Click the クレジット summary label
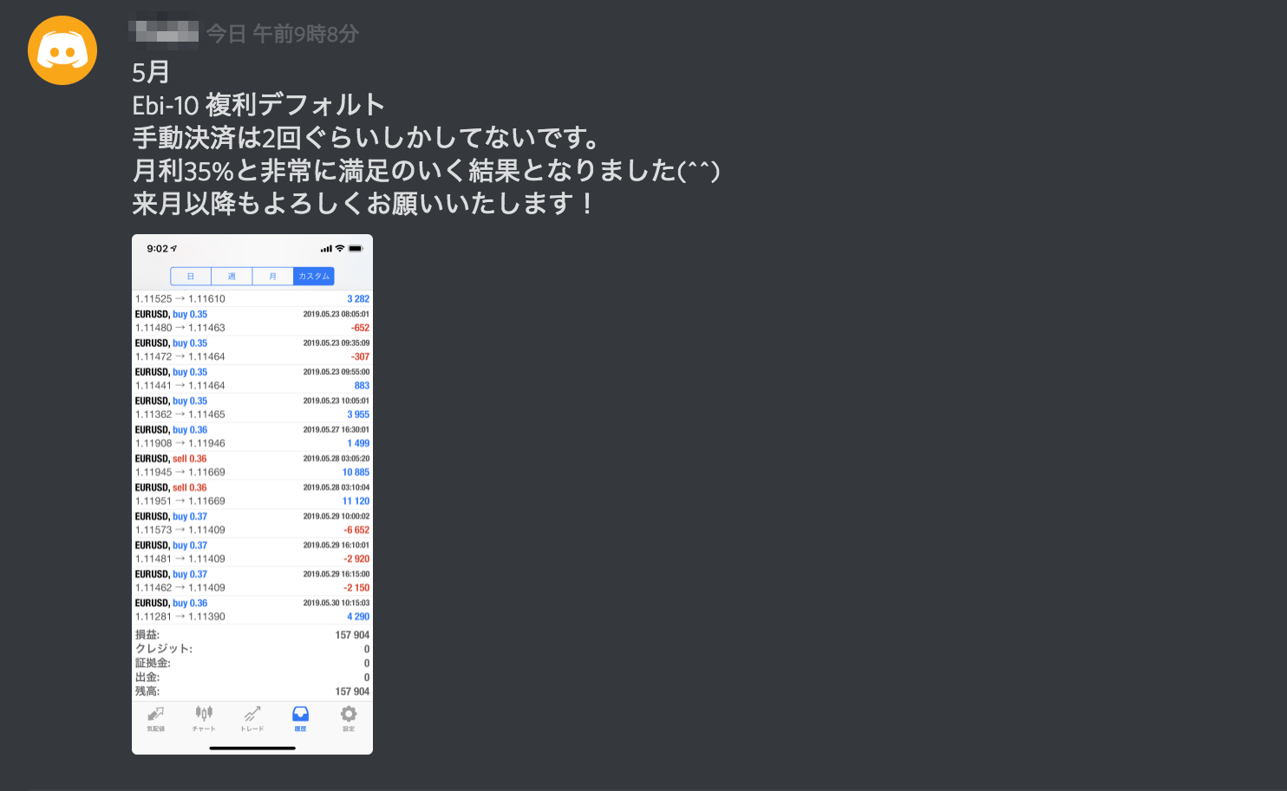1287x791 pixels. tap(164, 649)
